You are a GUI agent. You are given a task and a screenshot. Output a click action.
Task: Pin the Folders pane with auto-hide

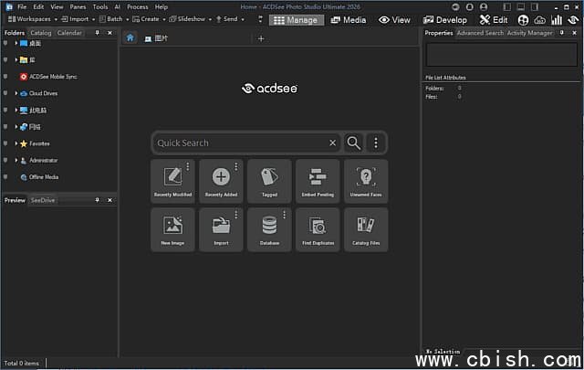[98, 33]
